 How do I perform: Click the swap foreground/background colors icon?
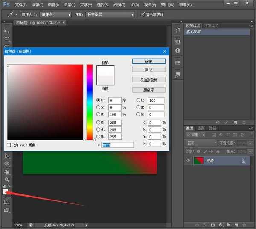click(10, 186)
